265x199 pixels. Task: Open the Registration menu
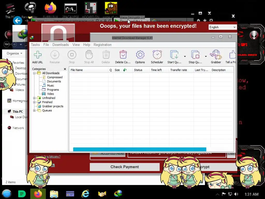(x=102, y=45)
